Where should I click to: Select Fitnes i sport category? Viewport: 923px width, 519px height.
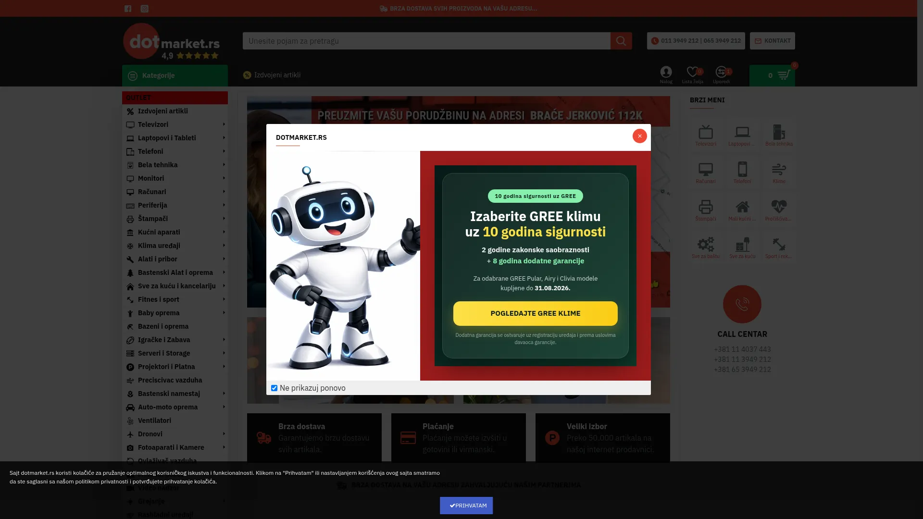pos(175,299)
